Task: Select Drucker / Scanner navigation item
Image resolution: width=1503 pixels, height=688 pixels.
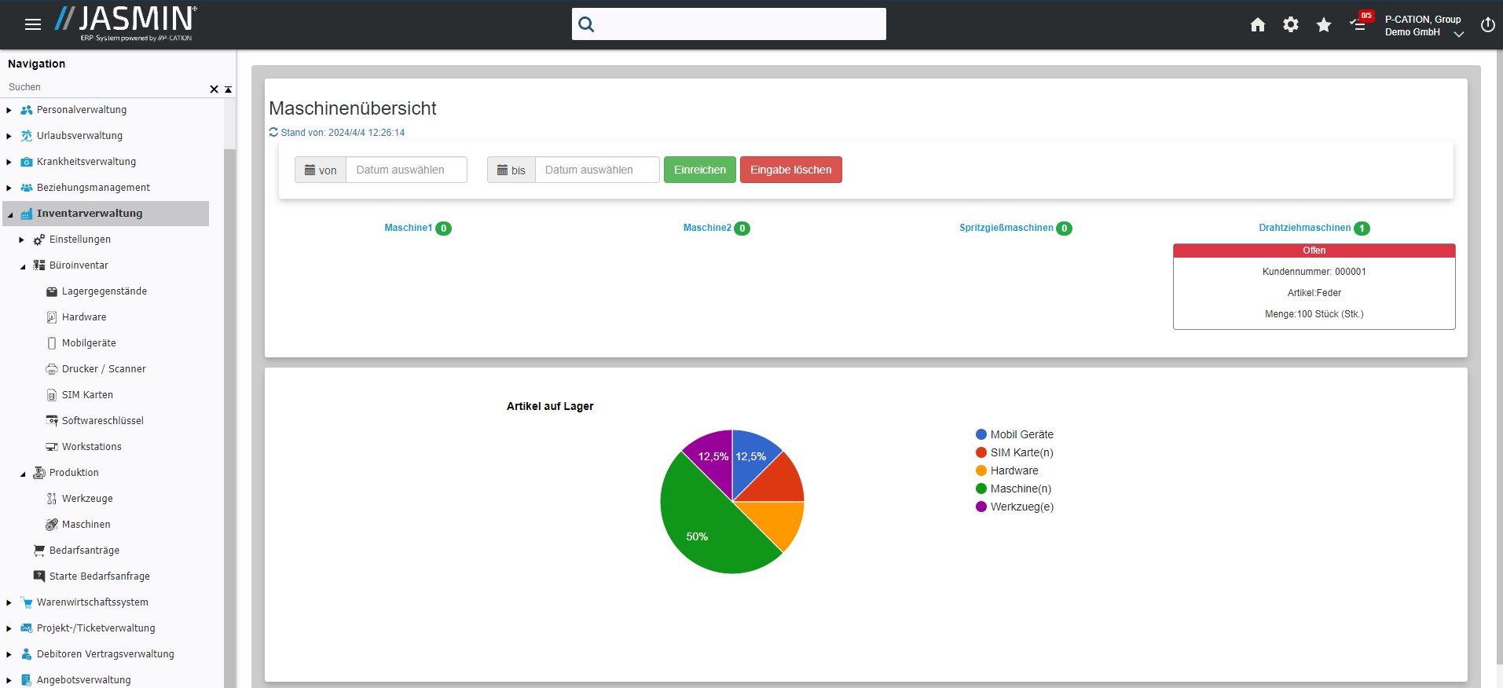Action: [x=104, y=369]
